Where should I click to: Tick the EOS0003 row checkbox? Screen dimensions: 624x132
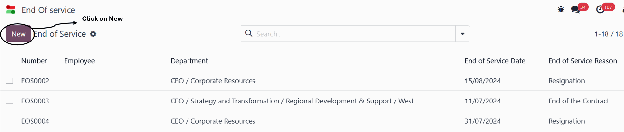pos(10,101)
